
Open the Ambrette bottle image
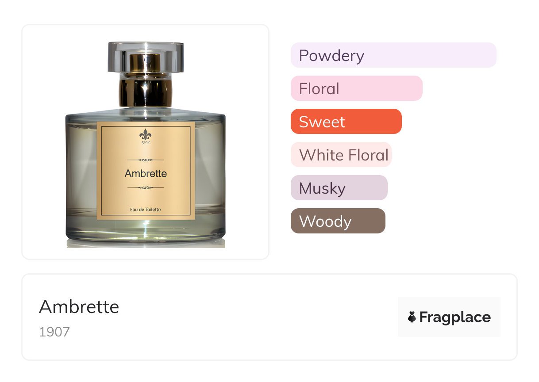[x=146, y=145]
